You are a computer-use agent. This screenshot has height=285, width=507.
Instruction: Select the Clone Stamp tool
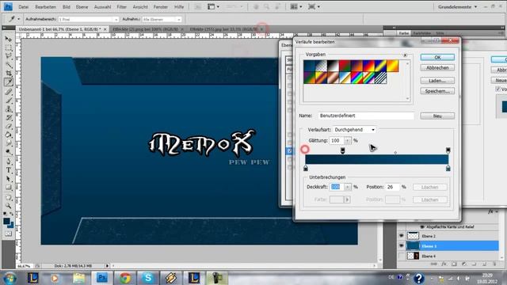point(9,109)
